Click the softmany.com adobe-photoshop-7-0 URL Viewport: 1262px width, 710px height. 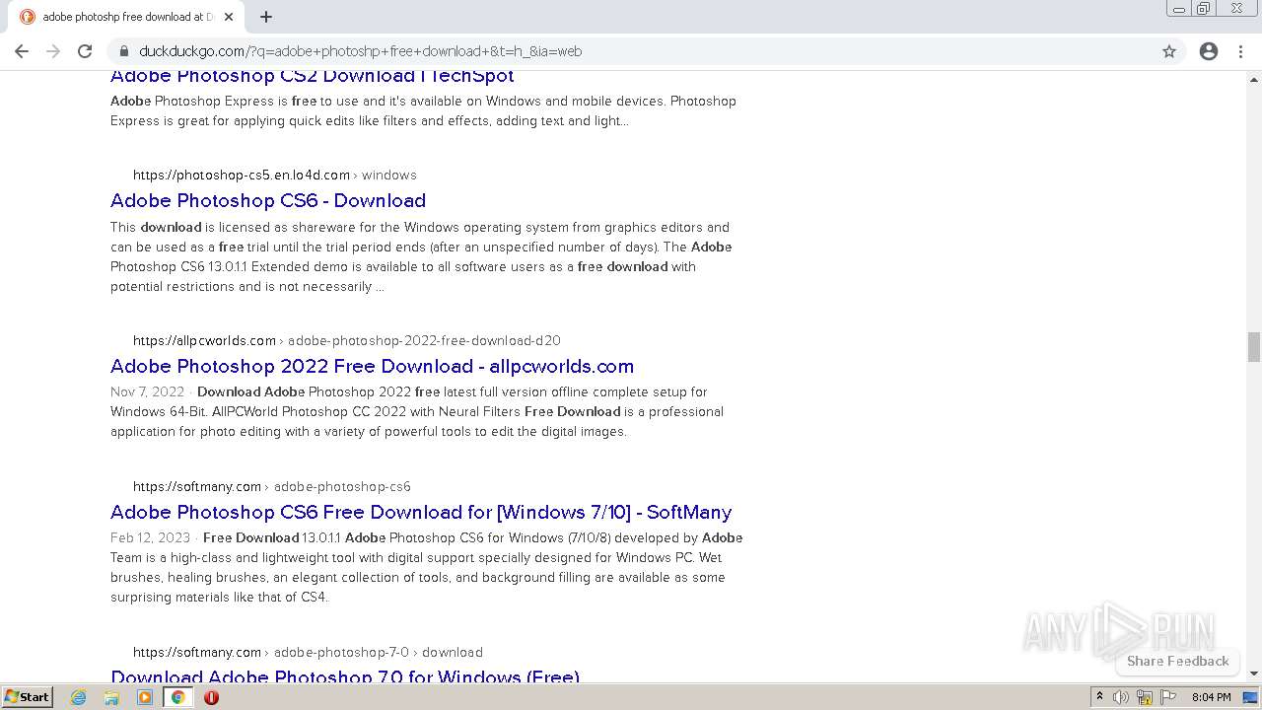tap(308, 652)
